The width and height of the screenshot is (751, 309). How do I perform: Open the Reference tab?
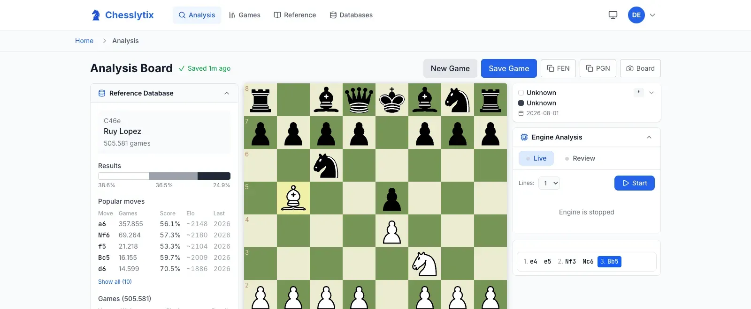pos(295,15)
